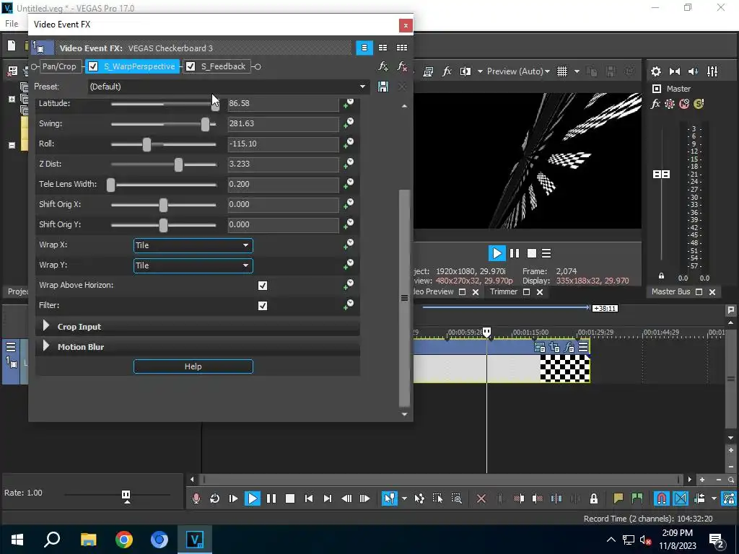Click Plug-In Chain fx icon with plus

383,66
